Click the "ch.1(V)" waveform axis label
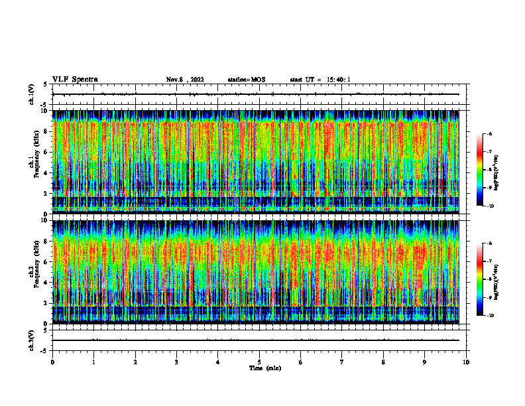The image size is (525, 406). tap(31, 94)
